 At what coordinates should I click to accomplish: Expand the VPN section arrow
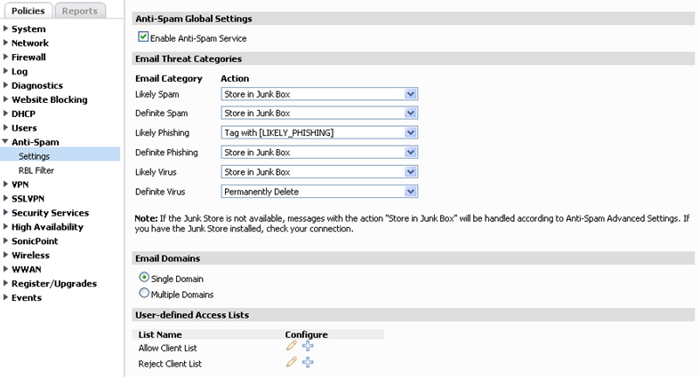5,184
